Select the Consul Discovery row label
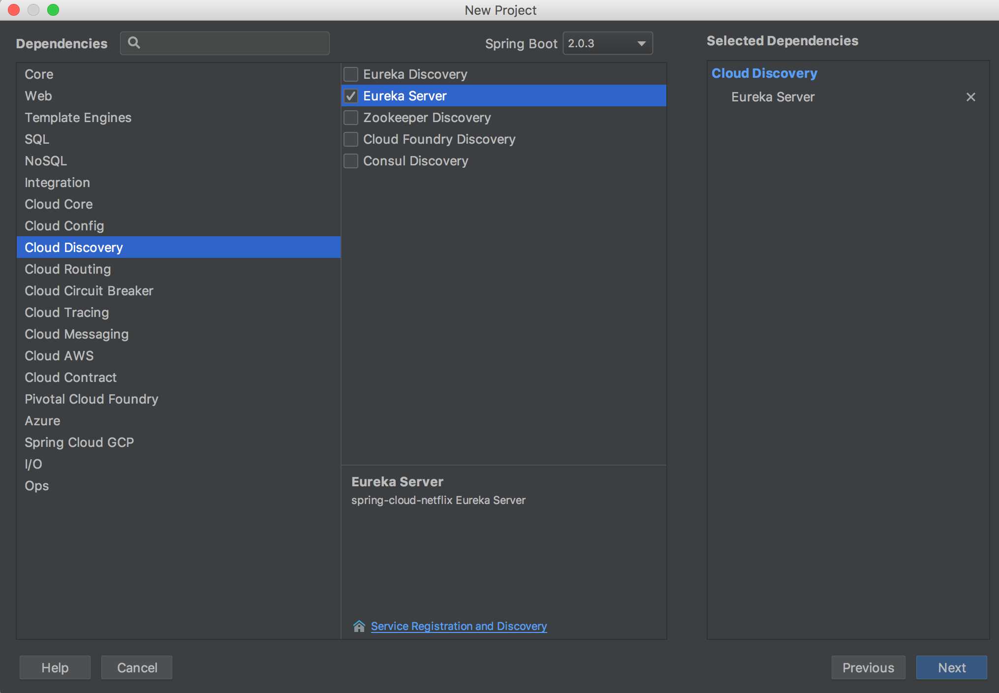Viewport: 999px width, 693px height. (415, 161)
